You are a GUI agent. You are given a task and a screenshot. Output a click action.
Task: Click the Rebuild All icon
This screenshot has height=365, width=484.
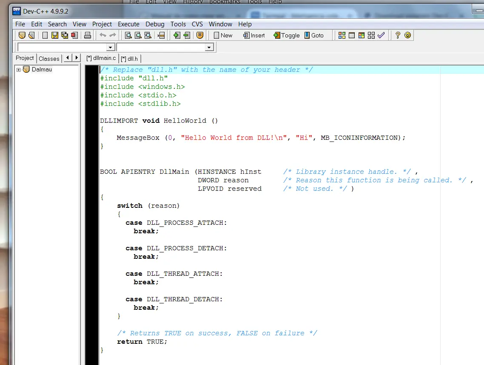(371, 35)
